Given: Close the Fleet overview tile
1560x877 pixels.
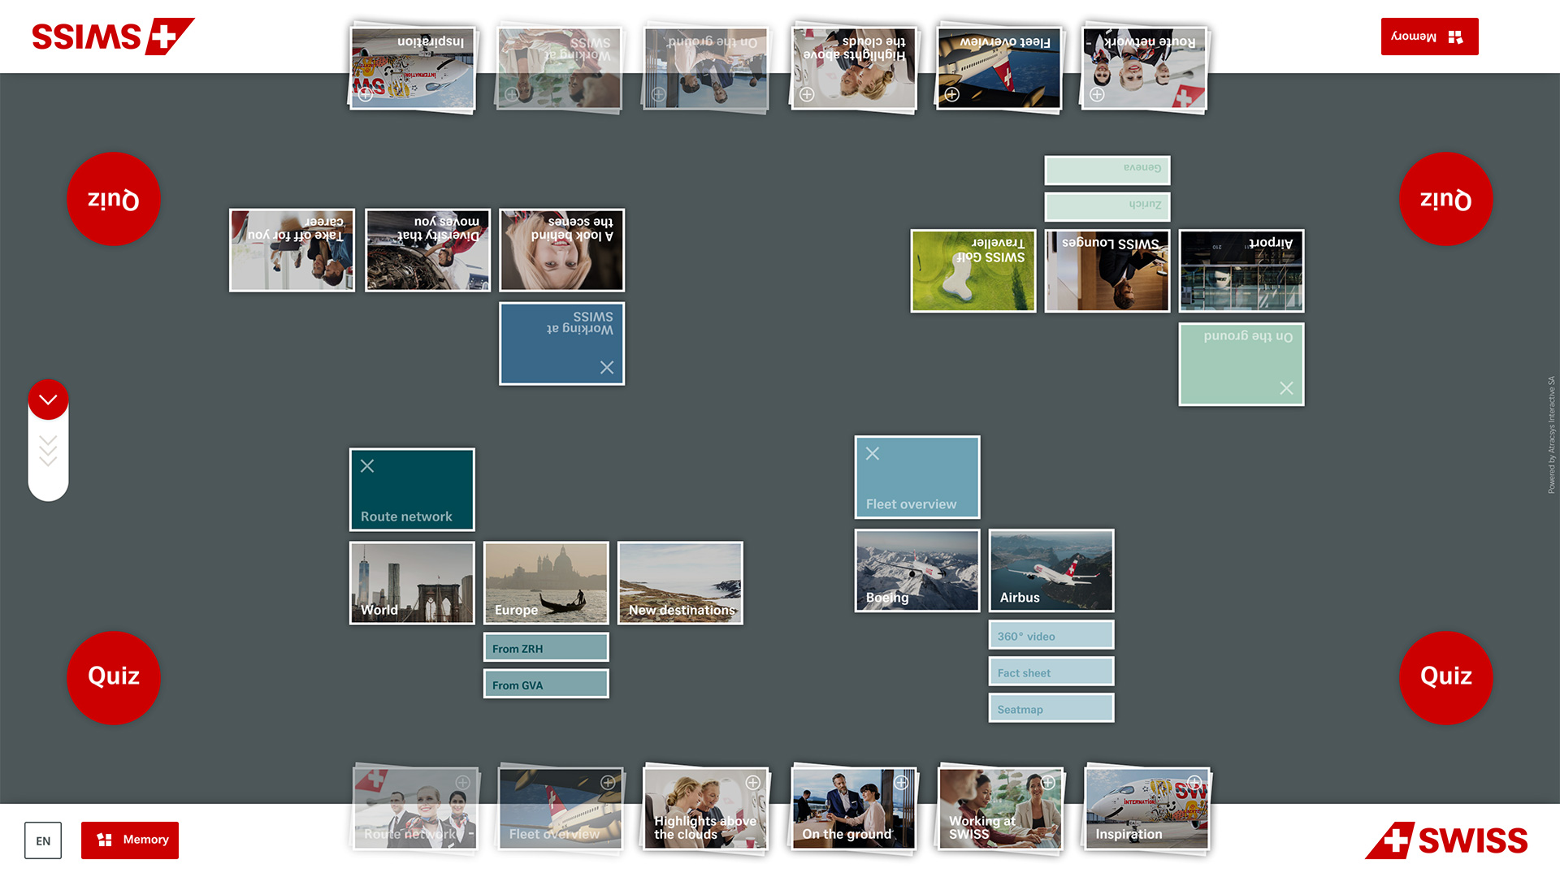Looking at the screenshot, I should pos(873,454).
